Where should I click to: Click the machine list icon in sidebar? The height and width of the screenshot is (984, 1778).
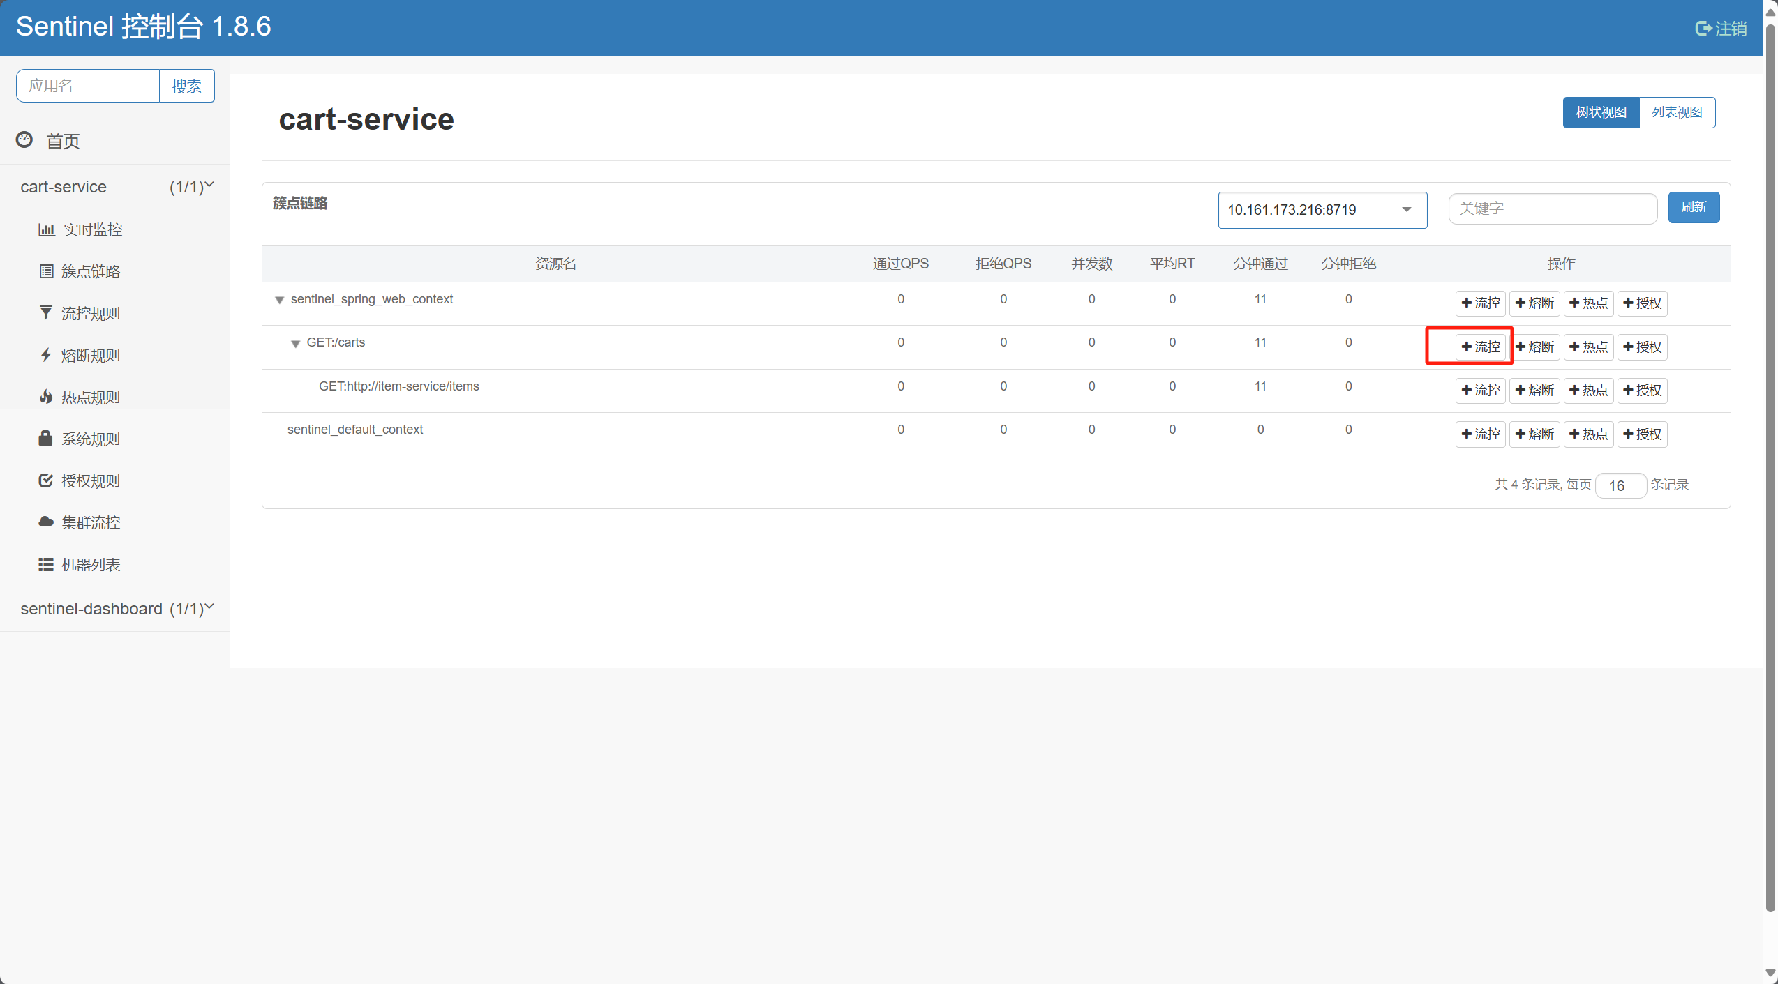[x=46, y=564]
